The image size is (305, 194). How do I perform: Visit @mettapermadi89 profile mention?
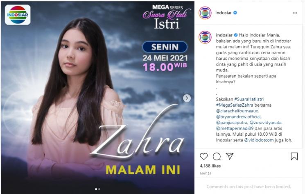click(x=235, y=128)
